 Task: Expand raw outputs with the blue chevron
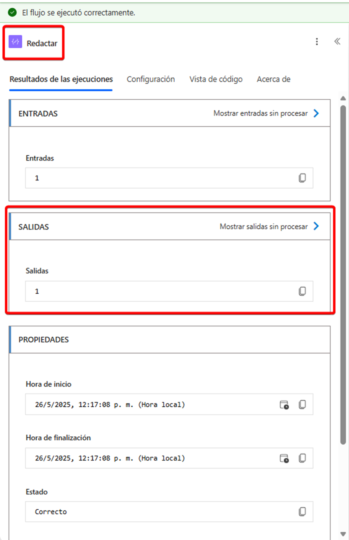[x=316, y=227]
